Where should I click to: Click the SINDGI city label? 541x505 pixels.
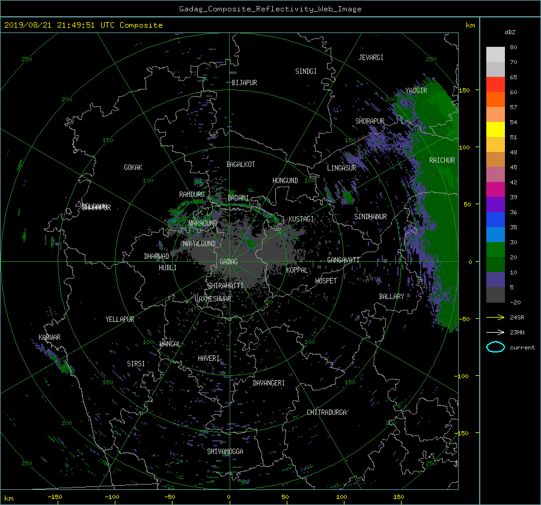(306, 71)
